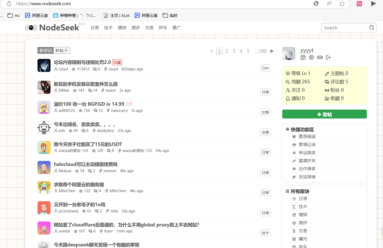Open 管理记录 in quick functions
This screenshot has width=383, height=248.
pyautogui.click(x=307, y=144)
